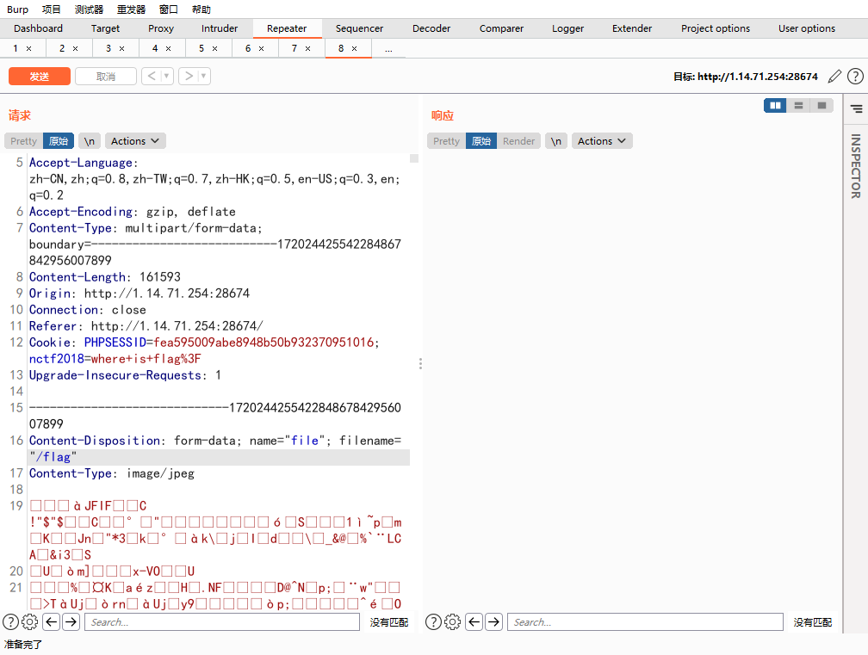Open the request Actions dropdown
Viewport: 868px width, 655px height.
(x=135, y=141)
